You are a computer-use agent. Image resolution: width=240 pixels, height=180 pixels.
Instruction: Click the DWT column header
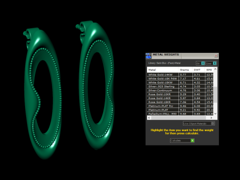[198, 70]
